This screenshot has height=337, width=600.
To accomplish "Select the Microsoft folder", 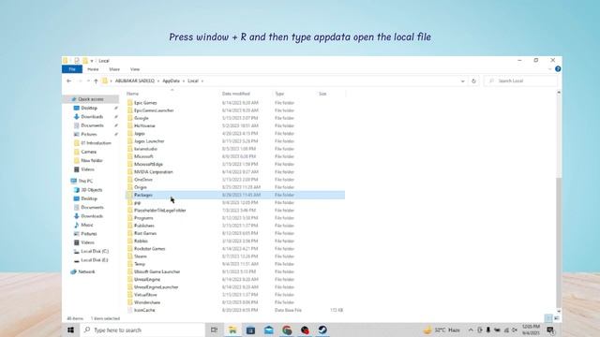I will point(143,156).
